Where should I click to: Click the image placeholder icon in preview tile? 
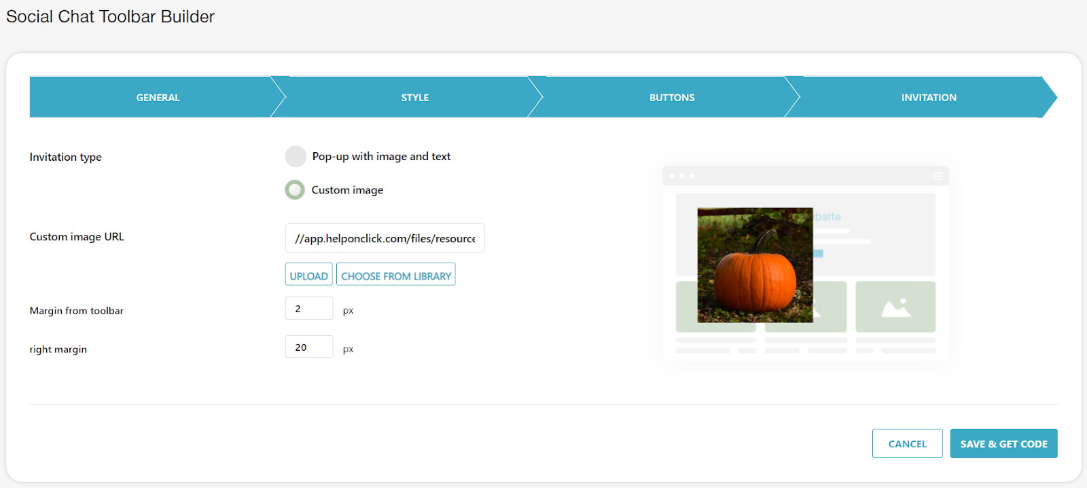(x=895, y=307)
